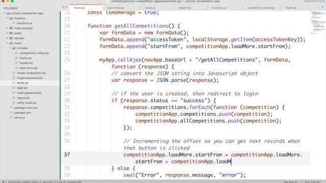Click the header.ejs file icon in sidebar
Image resolution: width=326 pixels, height=183 pixels.
16,63
